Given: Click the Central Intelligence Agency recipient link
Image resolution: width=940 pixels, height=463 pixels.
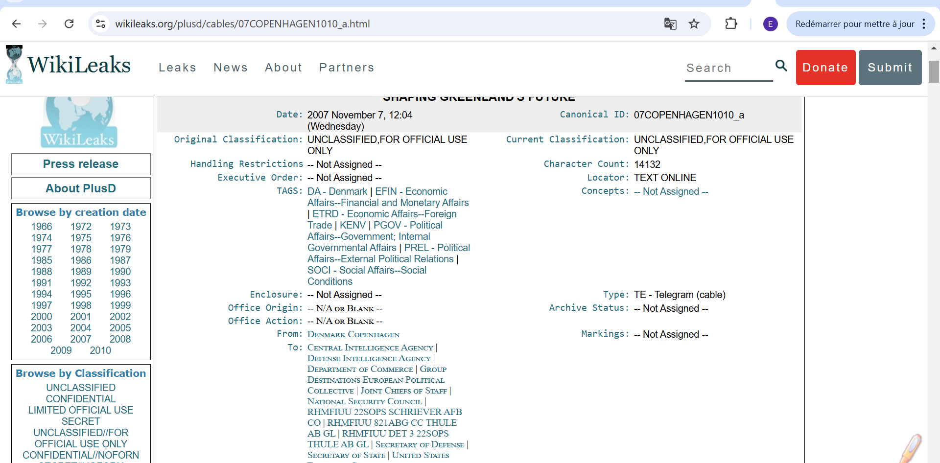Looking at the screenshot, I should pos(370,347).
